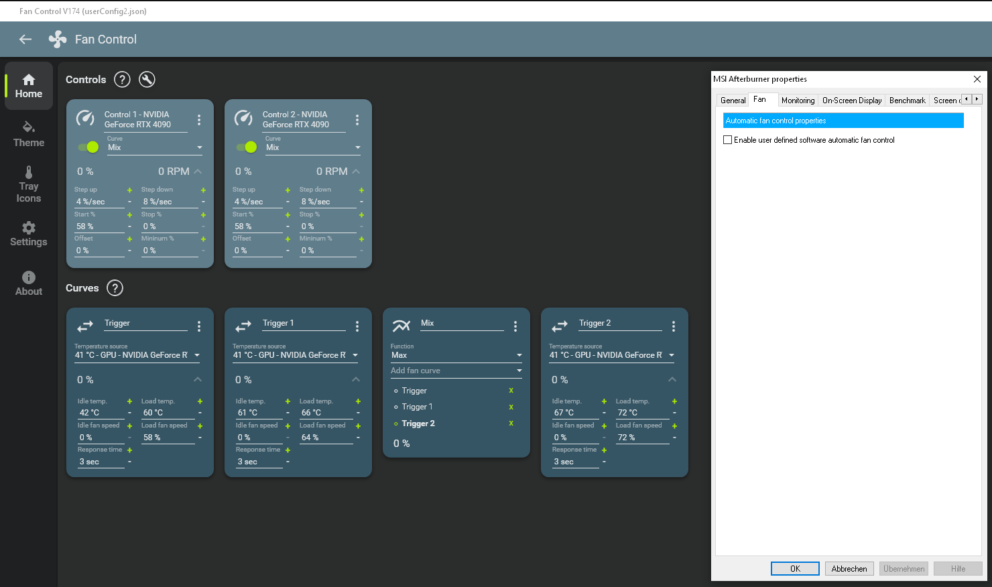This screenshot has width=992, height=587.
Task: Switch to the Benchmark tab
Action: (907, 101)
